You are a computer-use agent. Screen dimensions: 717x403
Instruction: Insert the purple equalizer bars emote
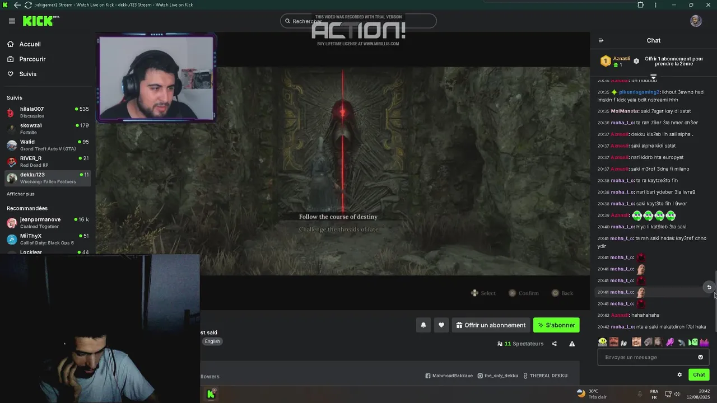[704, 342]
